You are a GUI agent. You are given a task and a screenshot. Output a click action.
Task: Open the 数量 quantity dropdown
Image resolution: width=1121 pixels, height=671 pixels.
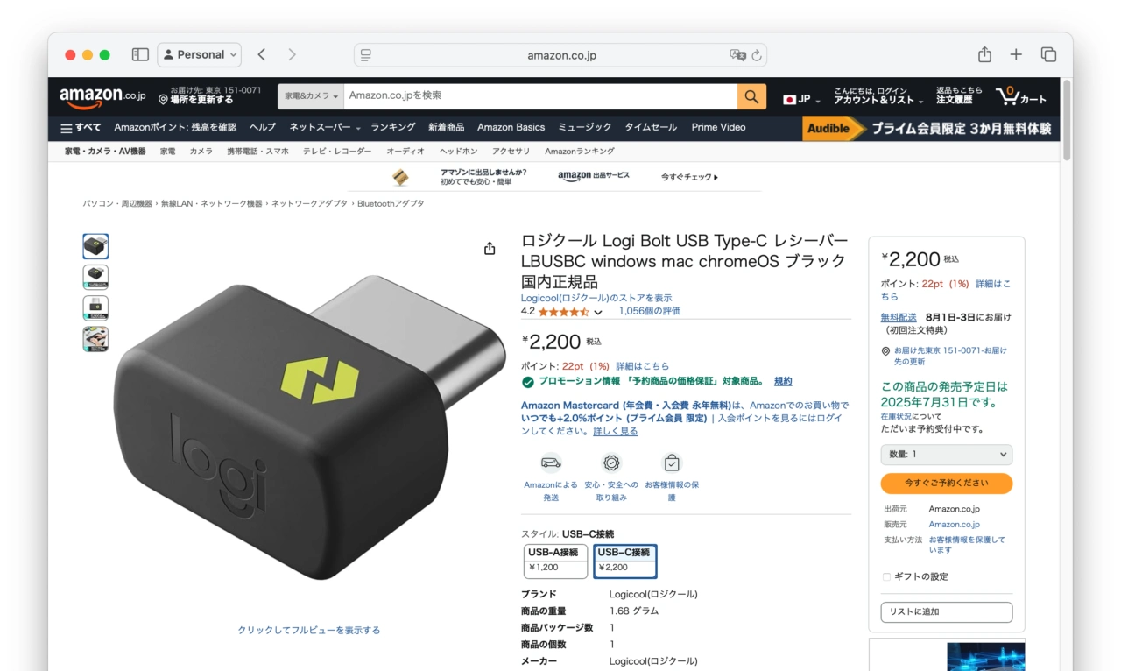(x=946, y=455)
